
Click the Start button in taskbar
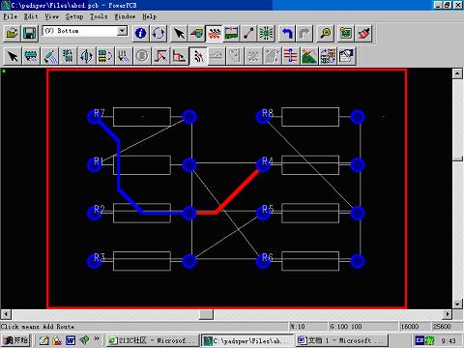click(x=15, y=340)
